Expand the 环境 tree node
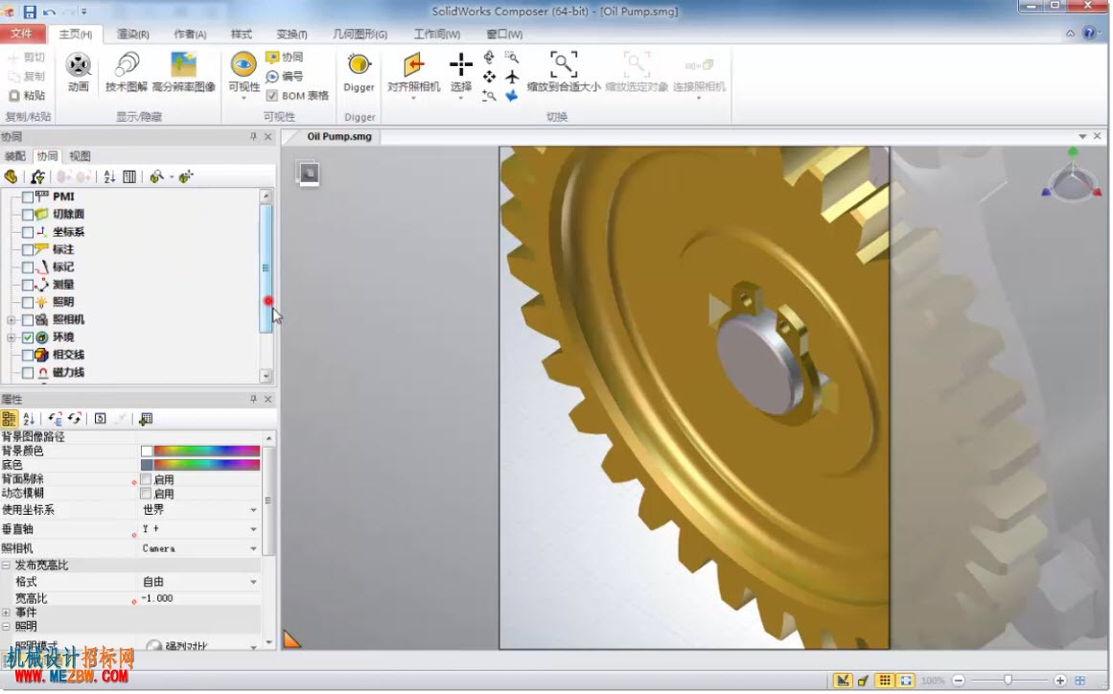The height and width of the screenshot is (694, 1113). (x=12, y=337)
